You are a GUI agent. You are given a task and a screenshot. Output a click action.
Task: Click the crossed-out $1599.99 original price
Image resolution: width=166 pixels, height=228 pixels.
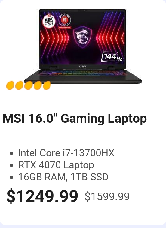(107, 196)
